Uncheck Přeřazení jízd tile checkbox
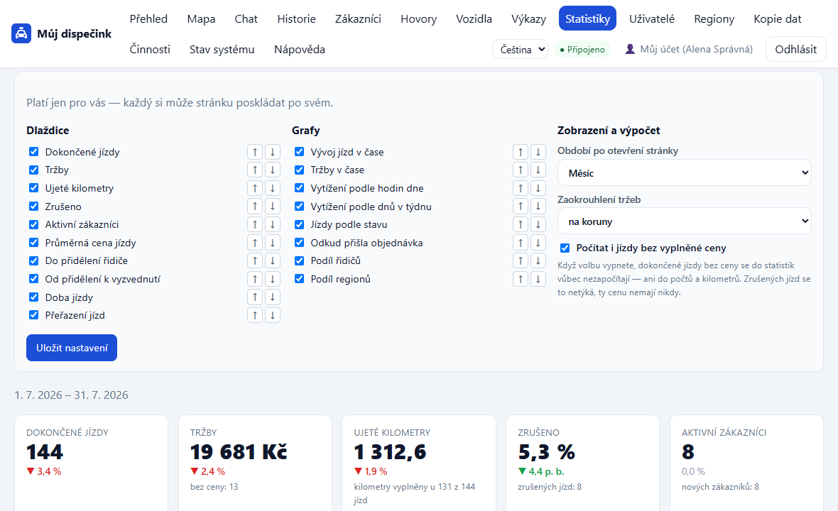 click(33, 315)
